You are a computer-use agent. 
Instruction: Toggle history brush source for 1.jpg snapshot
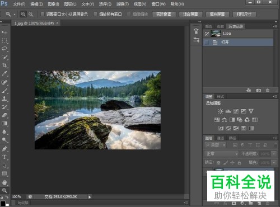click(207, 34)
